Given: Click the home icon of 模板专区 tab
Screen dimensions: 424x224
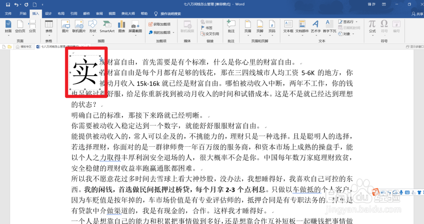Looking at the screenshot, I should pos(17,47).
